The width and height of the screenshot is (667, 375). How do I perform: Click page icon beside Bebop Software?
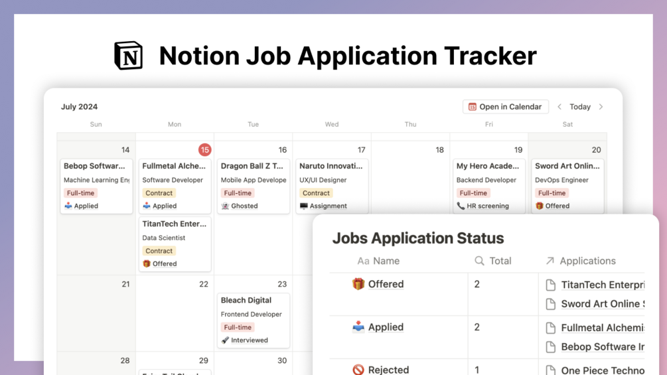click(x=550, y=347)
